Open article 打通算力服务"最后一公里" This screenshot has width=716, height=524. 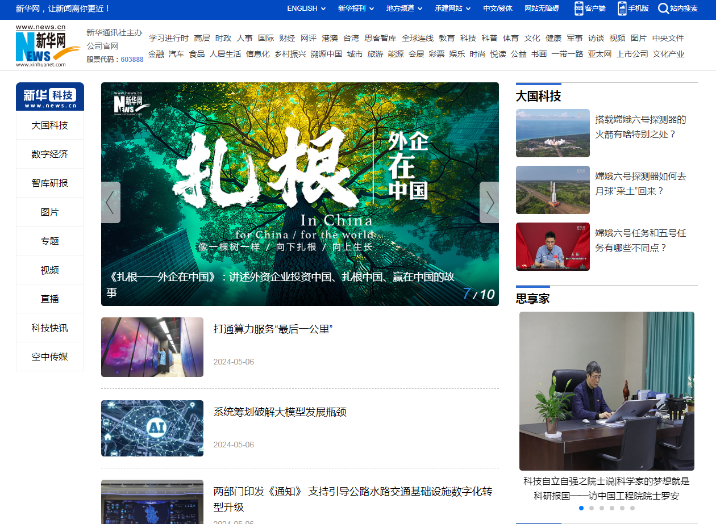(x=273, y=329)
